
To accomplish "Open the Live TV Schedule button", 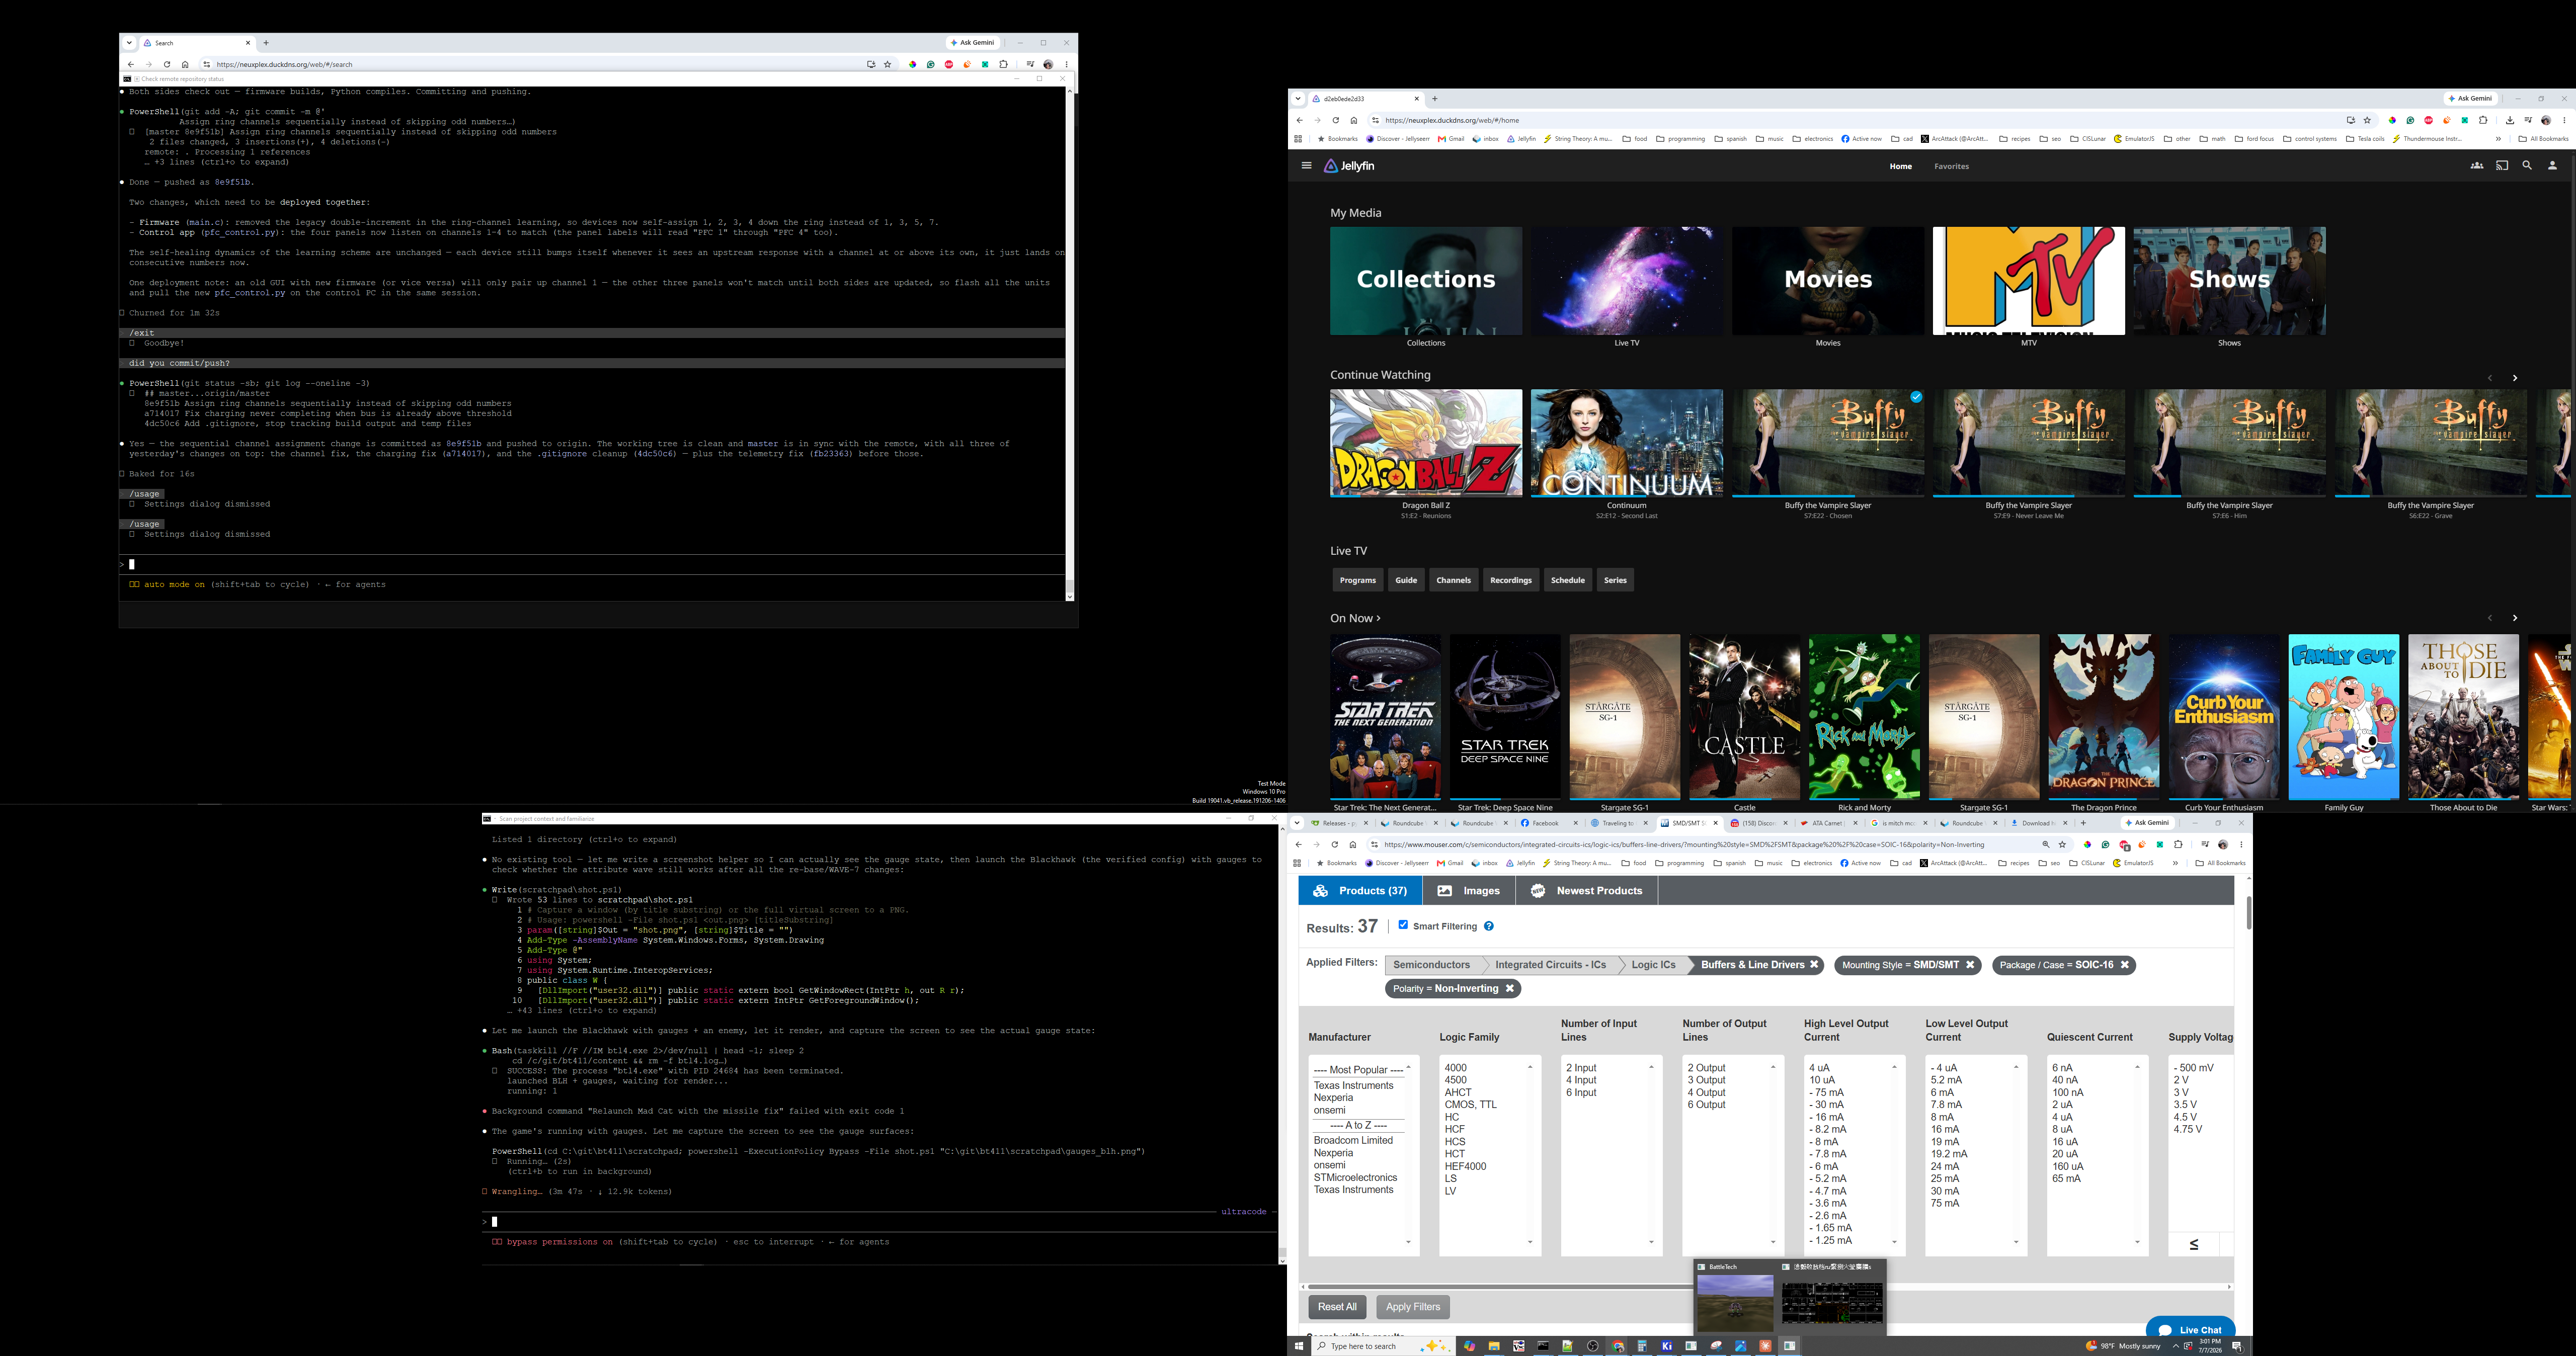I will tap(1567, 580).
